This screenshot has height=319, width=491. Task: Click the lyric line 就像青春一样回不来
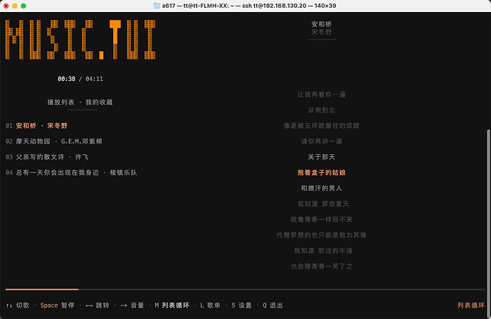(322, 220)
